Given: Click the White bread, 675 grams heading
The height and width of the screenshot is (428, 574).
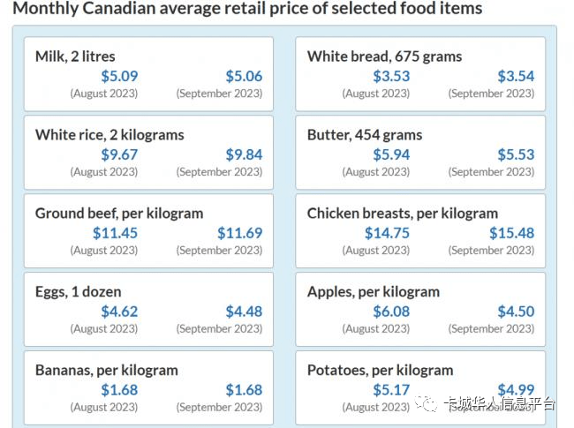Looking at the screenshot, I should pyautogui.click(x=384, y=56).
